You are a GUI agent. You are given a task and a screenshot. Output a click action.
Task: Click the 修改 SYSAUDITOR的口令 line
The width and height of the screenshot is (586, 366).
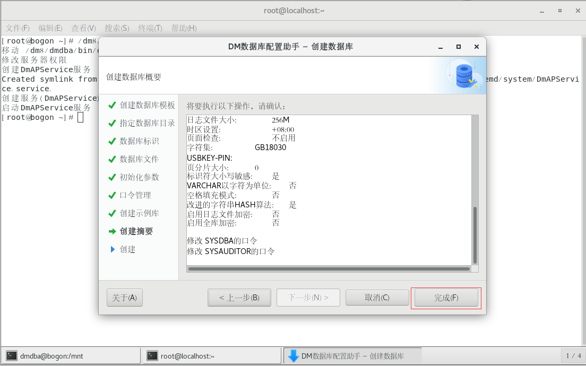pyautogui.click(x=230, y=251)
